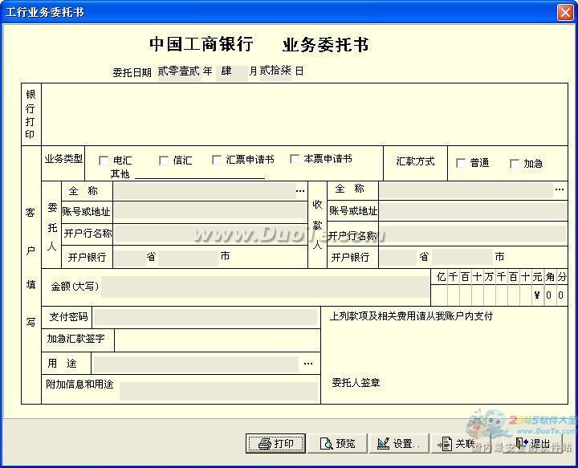The width and height of the screenshot is (578, 468).
Task: Click the 附加信息和用途 text field
Action: tap(218, 391)
